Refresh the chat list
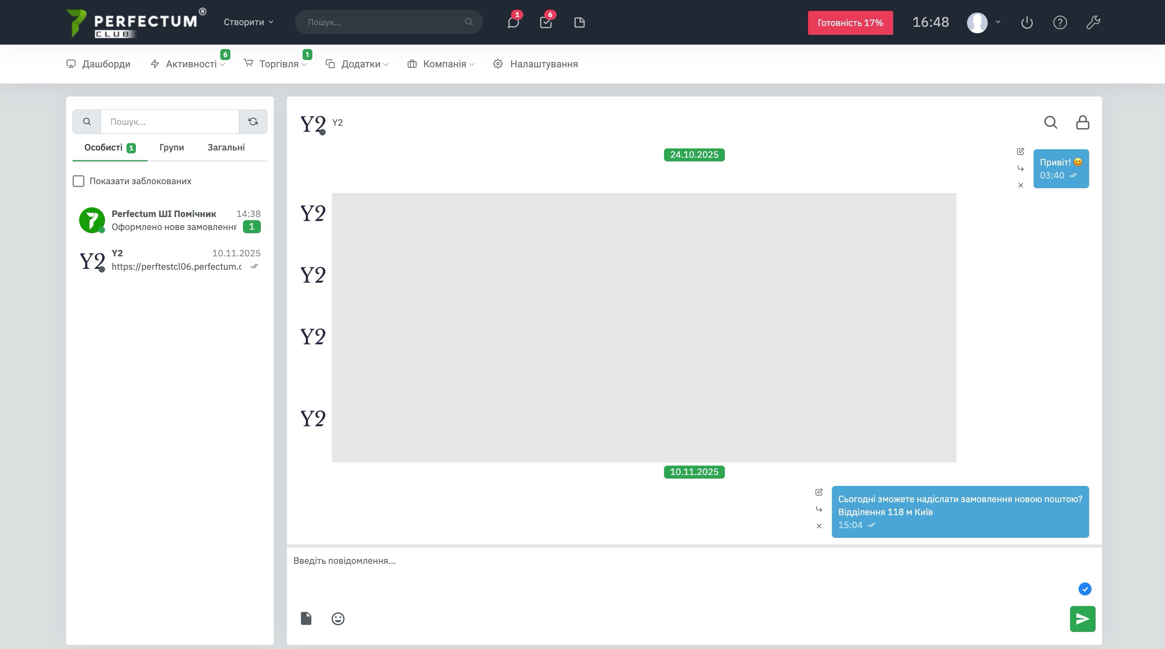This screenshot has height=649, width=1165. pyautogui.click(x=253, y=122)
